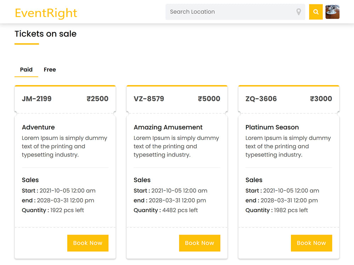Image resolution: width=354 pixels, height=265 pixels.
Task: Click the ₹5000 price
Action: click(209, 99)
